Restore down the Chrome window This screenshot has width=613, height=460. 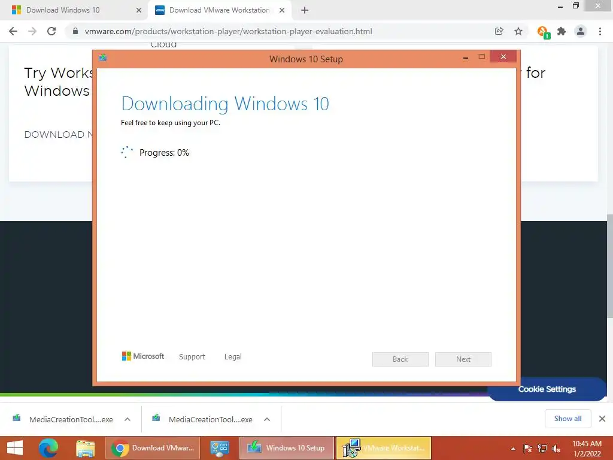coord(576,6)
